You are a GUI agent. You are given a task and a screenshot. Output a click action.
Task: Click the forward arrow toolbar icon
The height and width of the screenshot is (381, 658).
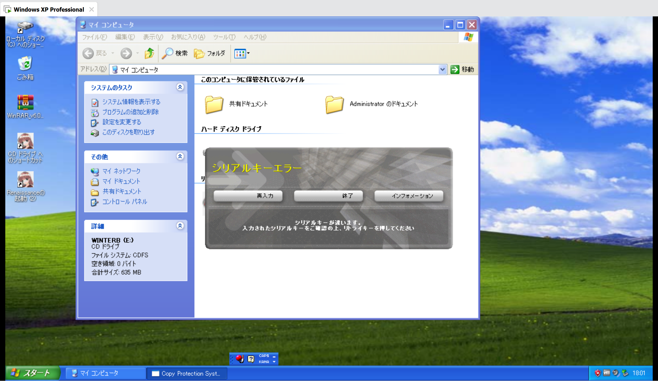pyautogui.click(x=126, y=53)
